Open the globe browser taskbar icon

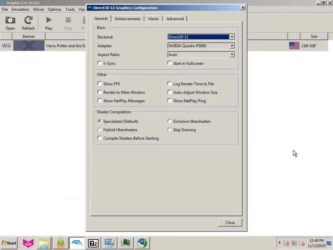click(142, 243)
